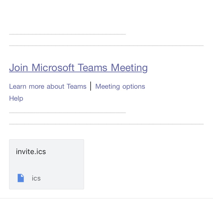Click the 'ics' file type label

tap(36, 178)
